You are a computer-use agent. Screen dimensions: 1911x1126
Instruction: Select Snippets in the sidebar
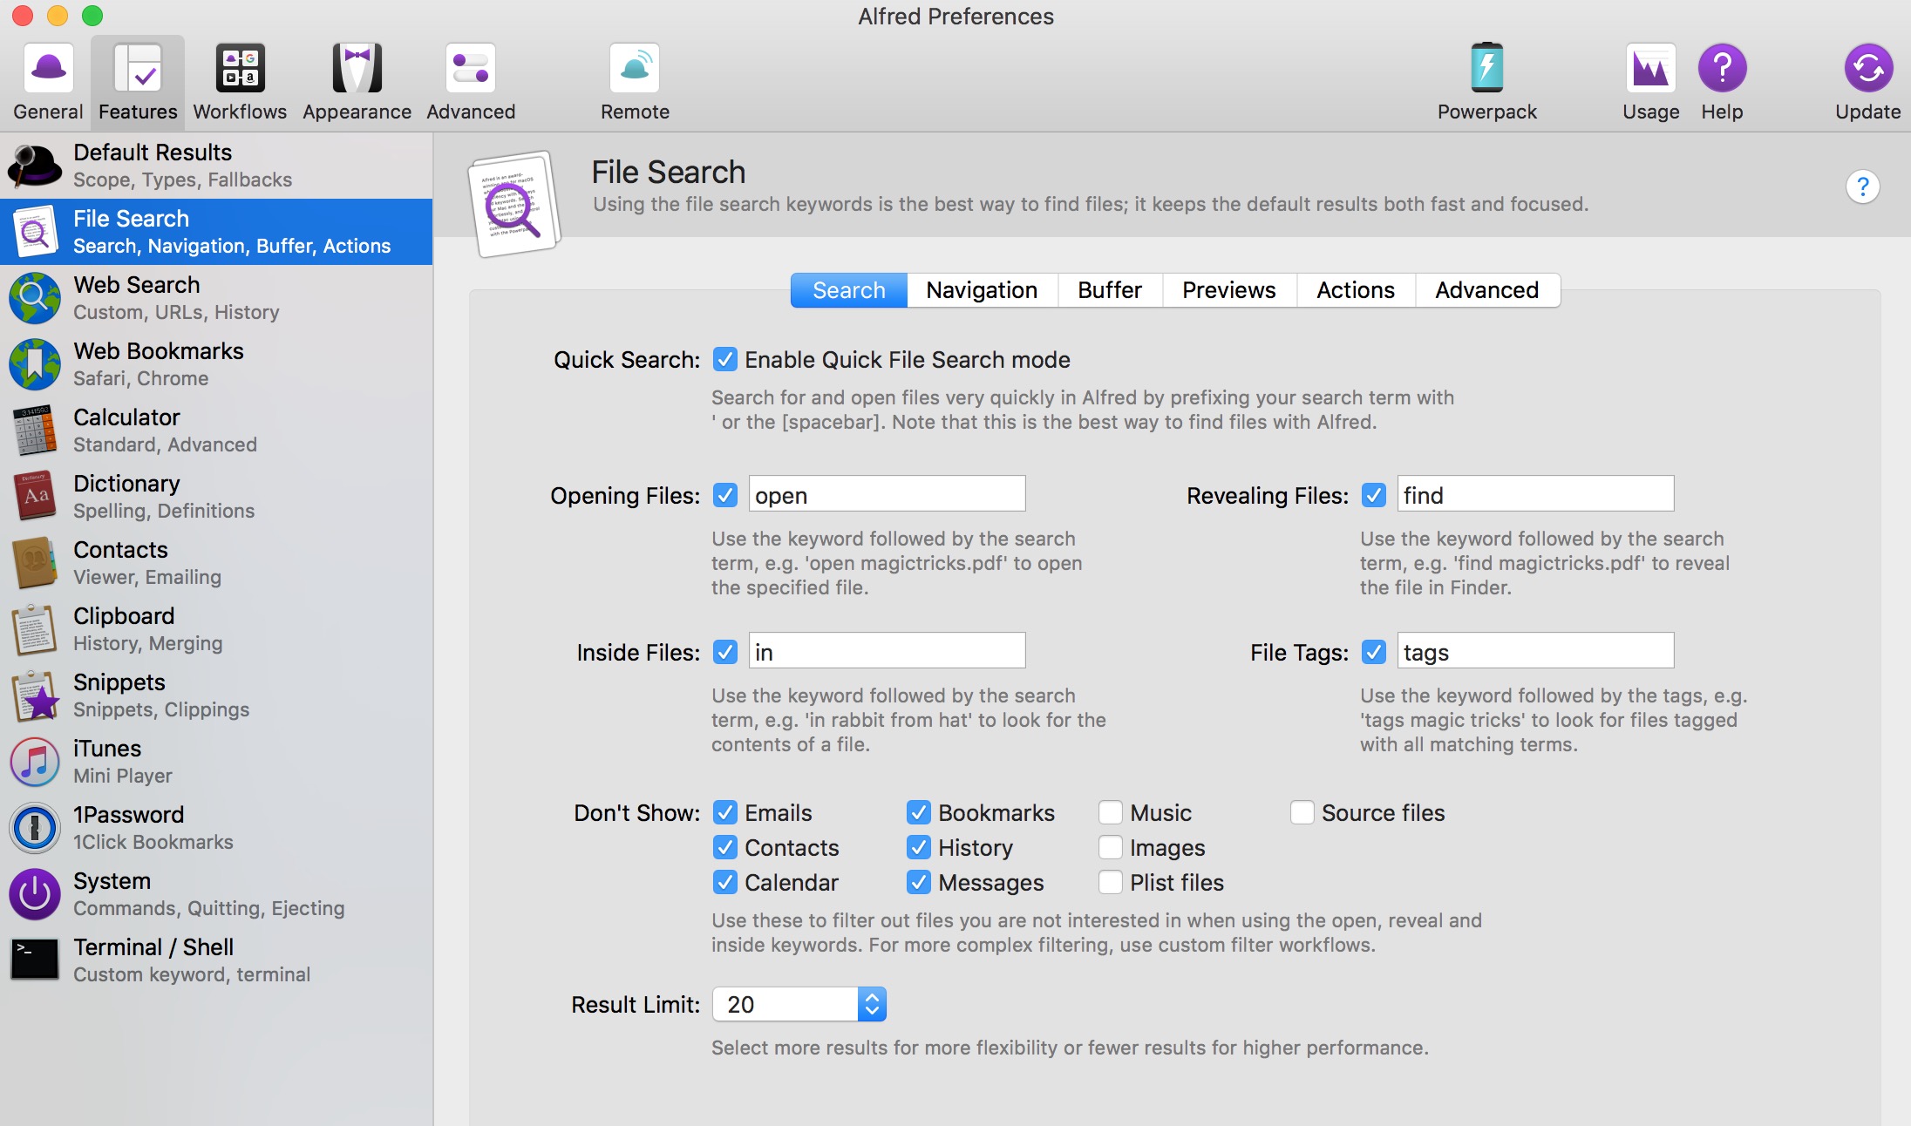(216, 695)
